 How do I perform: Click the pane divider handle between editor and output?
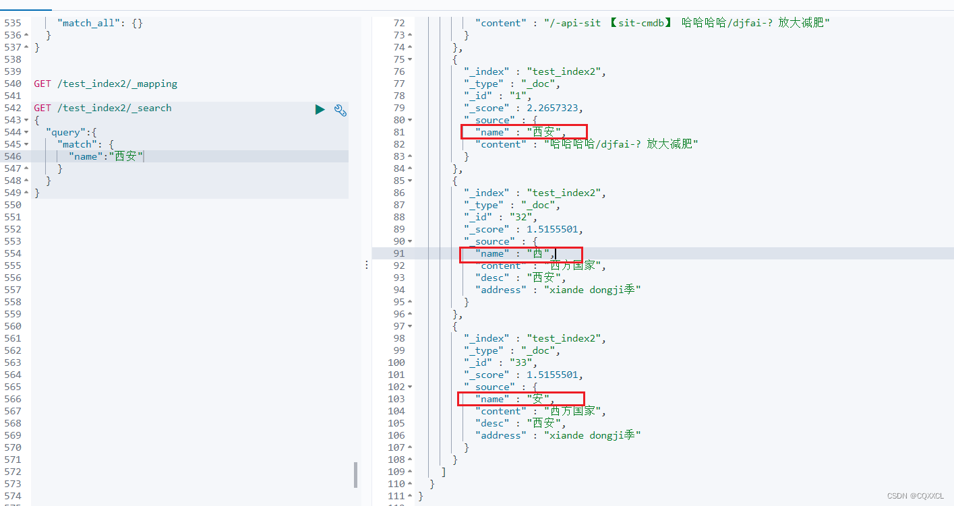pyautogui.click(x=366, y=265)
